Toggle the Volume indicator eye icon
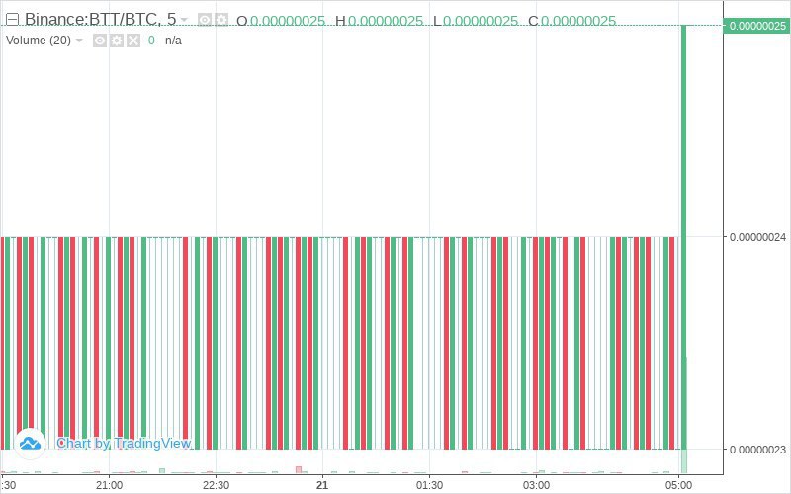Image resolution: width=791 pixels, height=494 pixels. point(100,41)
